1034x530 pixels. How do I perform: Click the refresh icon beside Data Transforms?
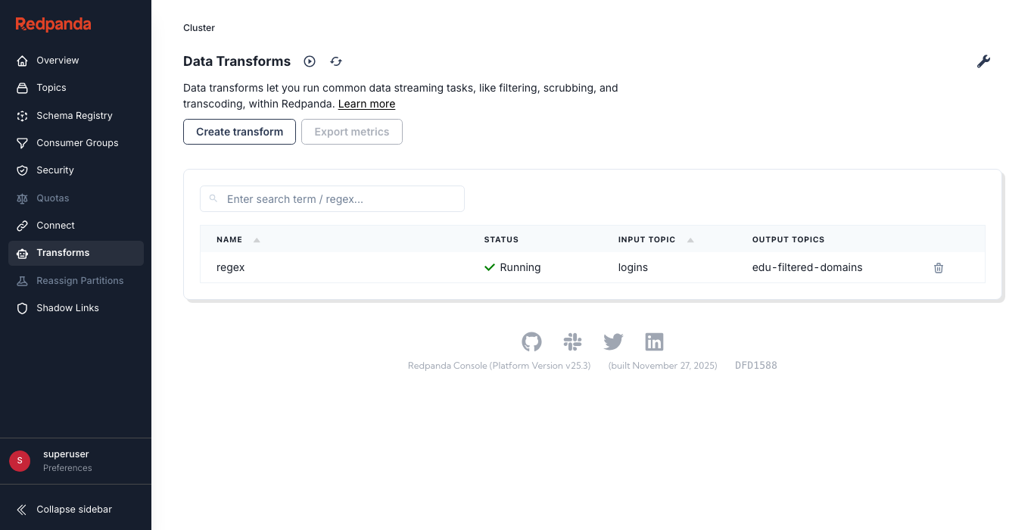click(336, 61)
